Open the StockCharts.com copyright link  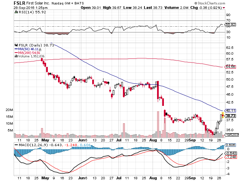click(x=221, y=3)
